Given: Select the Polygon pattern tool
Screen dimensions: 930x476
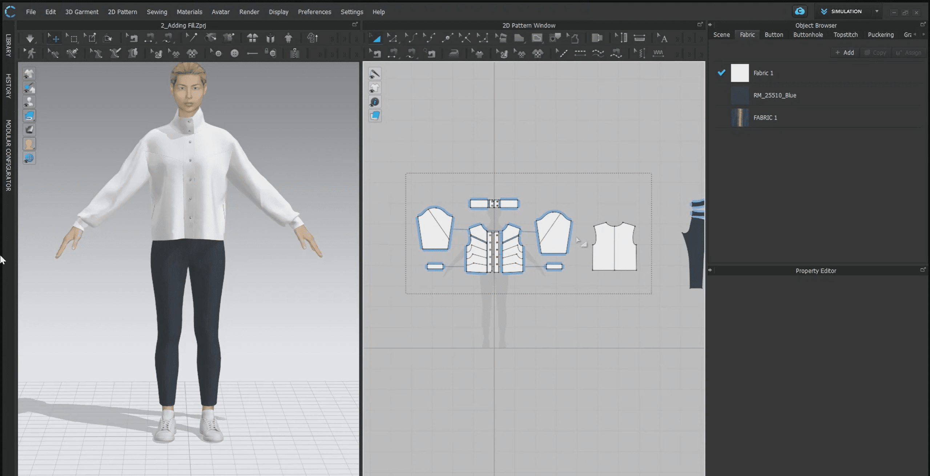Looking at the screenshot, I should (x=519, y=38).
